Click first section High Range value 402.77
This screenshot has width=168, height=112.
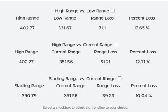[27, 28]
